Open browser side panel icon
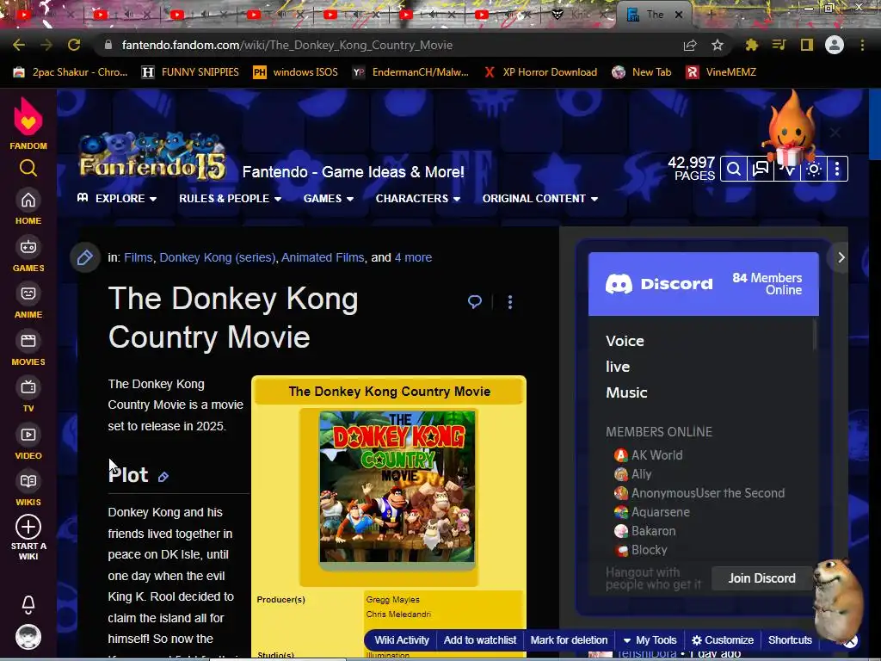Viewport: 881px width, 661px height. point(807,45)
